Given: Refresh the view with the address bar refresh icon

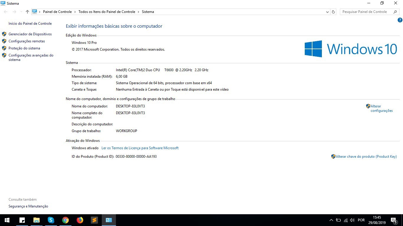Looking at the screenshot, I should click(333, 11).
